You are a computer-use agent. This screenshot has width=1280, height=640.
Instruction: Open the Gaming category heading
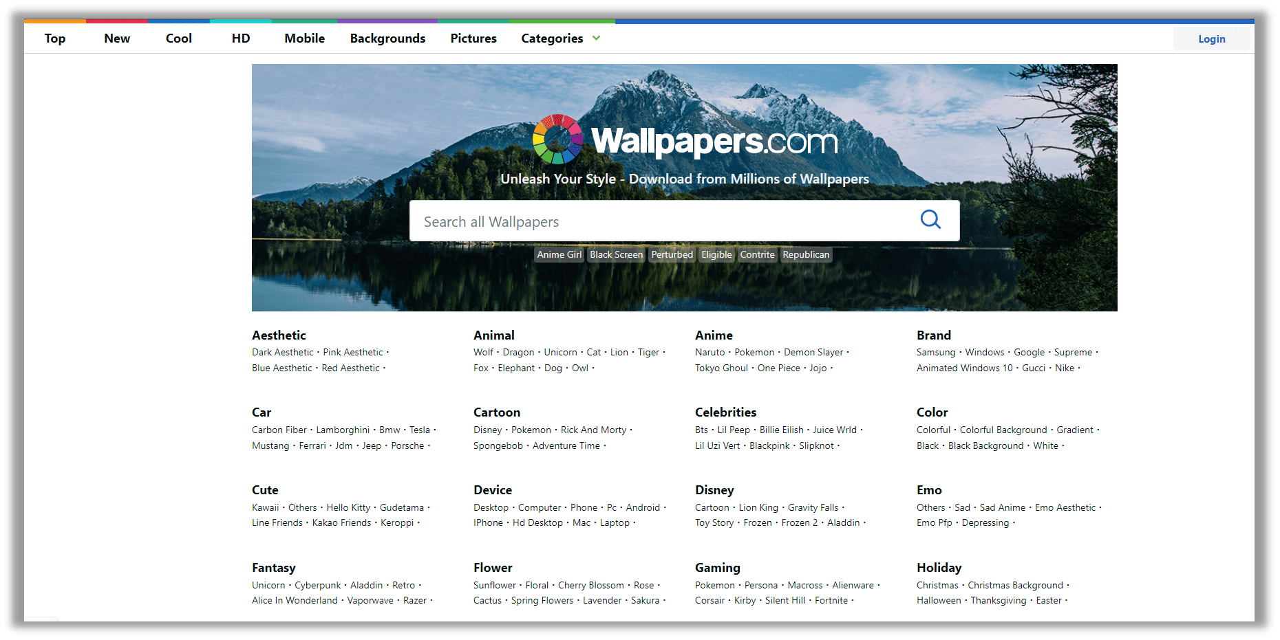click(718, 568)
